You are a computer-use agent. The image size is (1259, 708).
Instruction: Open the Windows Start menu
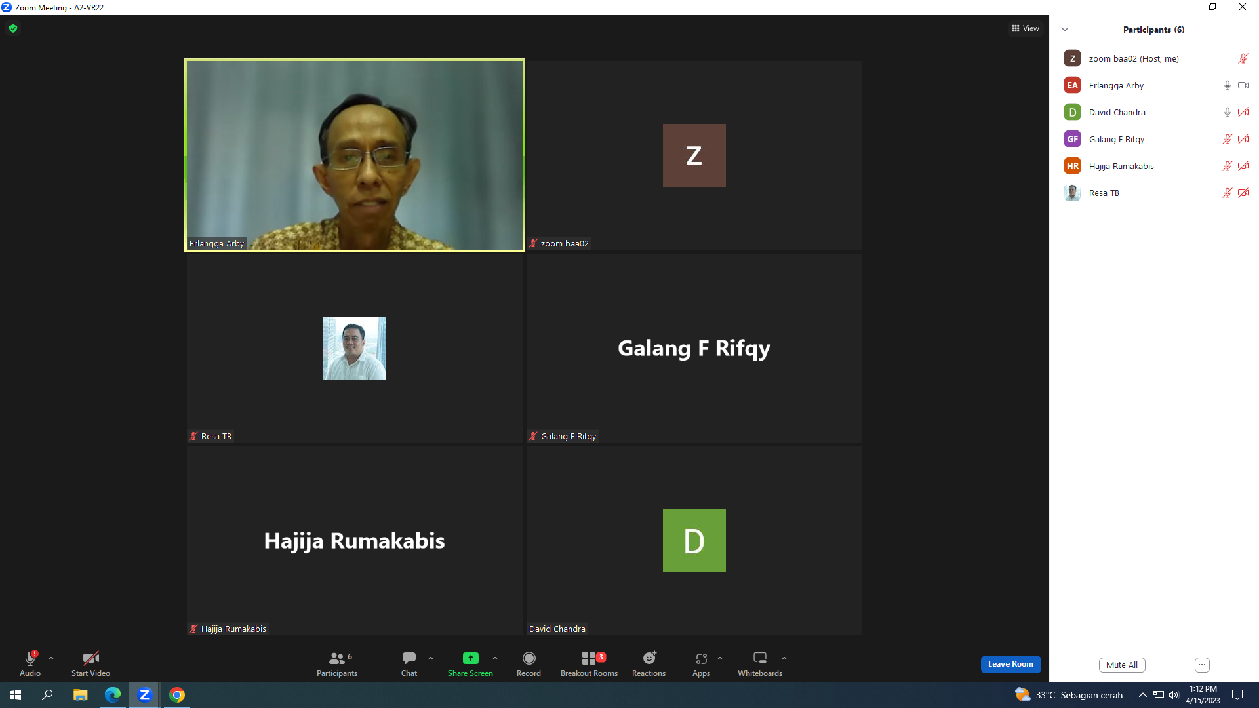[x=16, y=695]
